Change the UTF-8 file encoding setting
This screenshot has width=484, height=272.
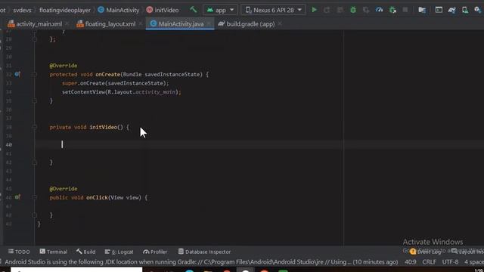point(450,262)
